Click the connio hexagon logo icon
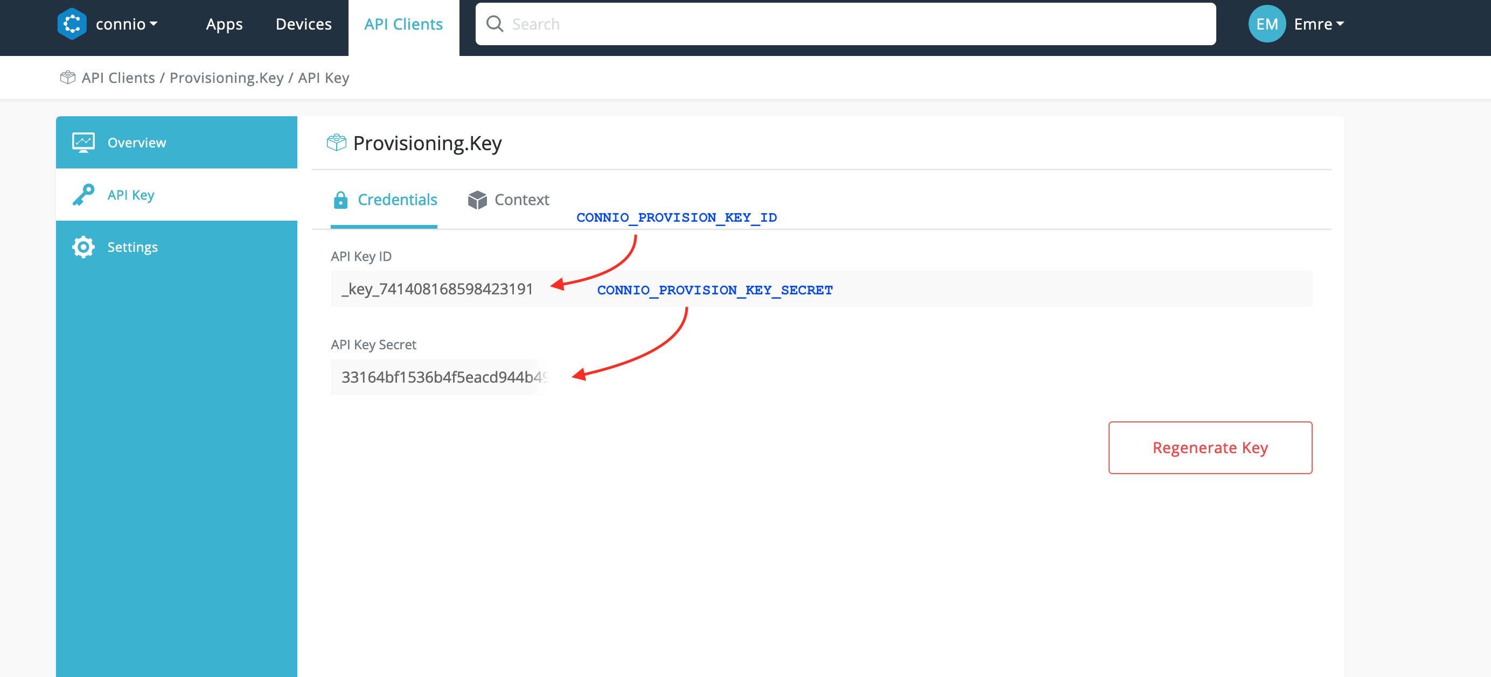1491x677 pixels. [x=72, y=24]
